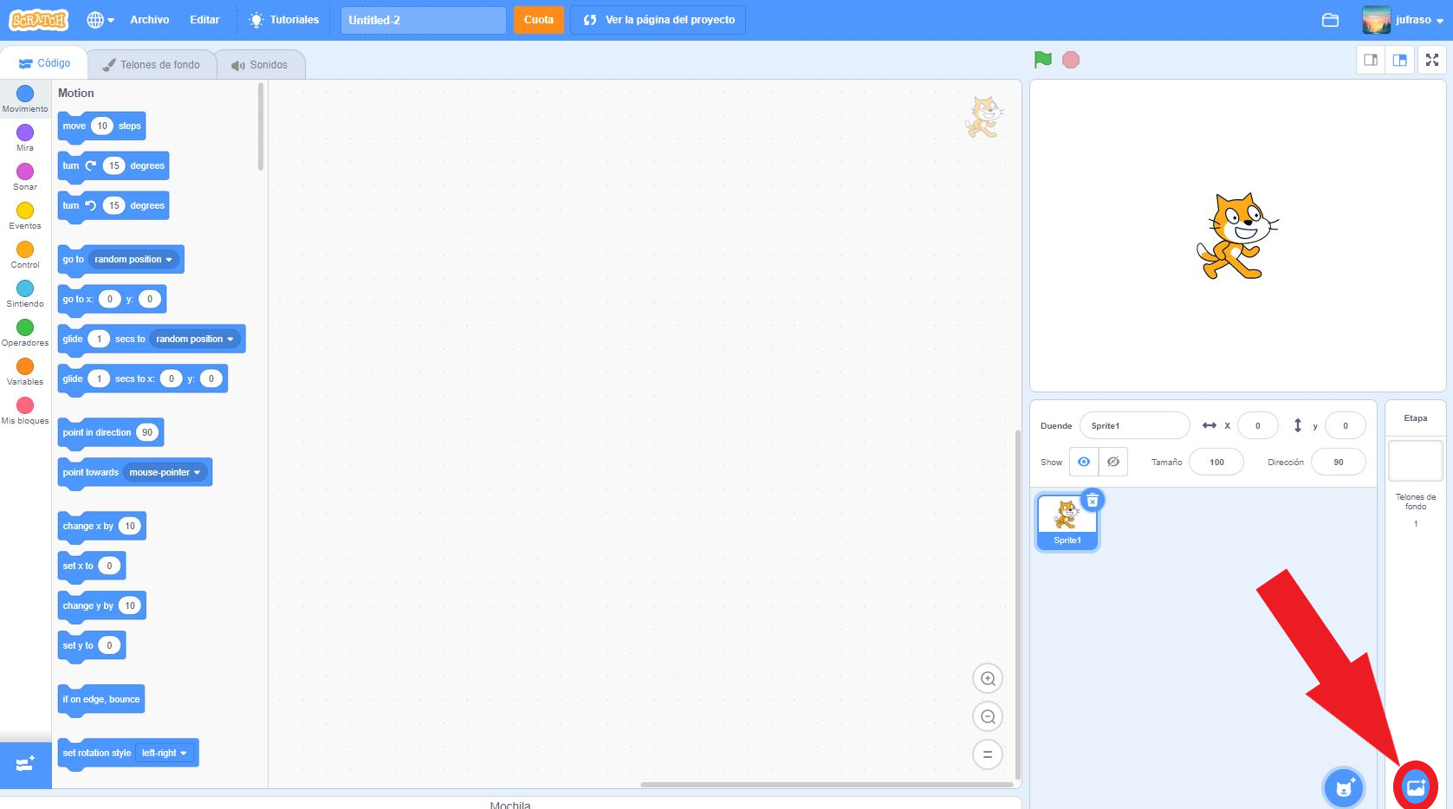Show the sprite with eye icon

(x=1083, y=462)
